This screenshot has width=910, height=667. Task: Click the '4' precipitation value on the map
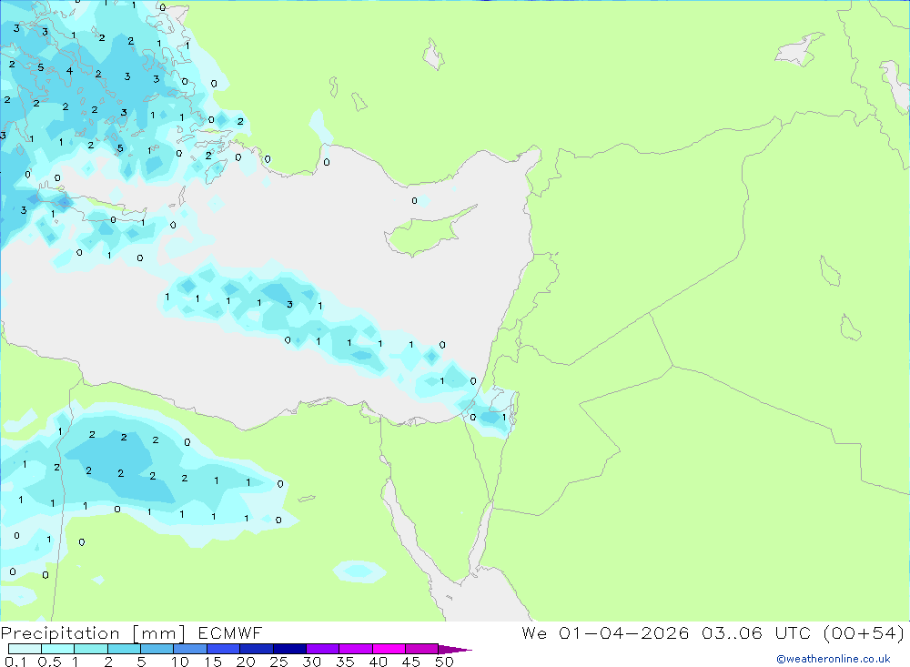[x=69, y=71]
